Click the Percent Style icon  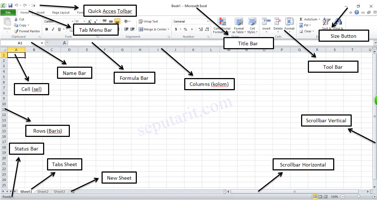[185, 29]
